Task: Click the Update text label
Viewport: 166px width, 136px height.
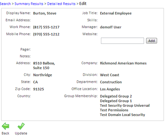Action: point(21,133)
